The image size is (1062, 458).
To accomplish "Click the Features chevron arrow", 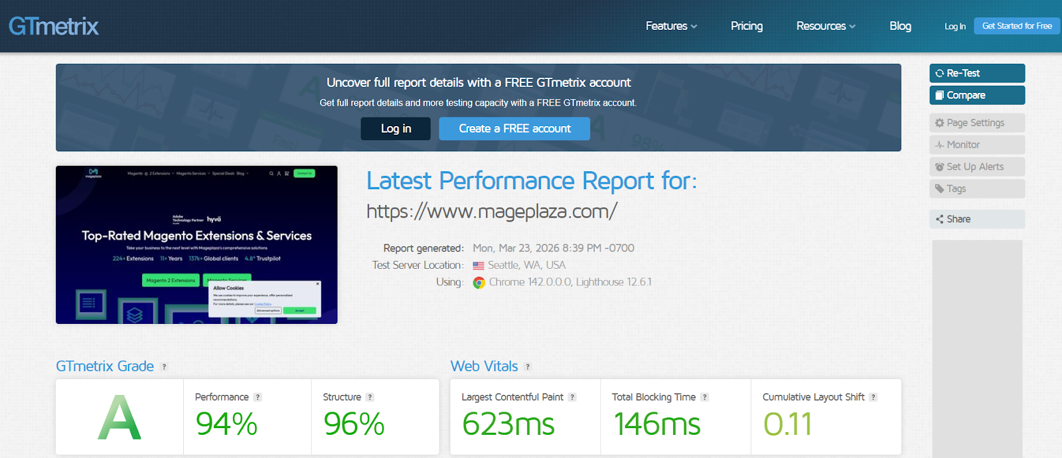I will pyautogui.click(x=694, y=27).
